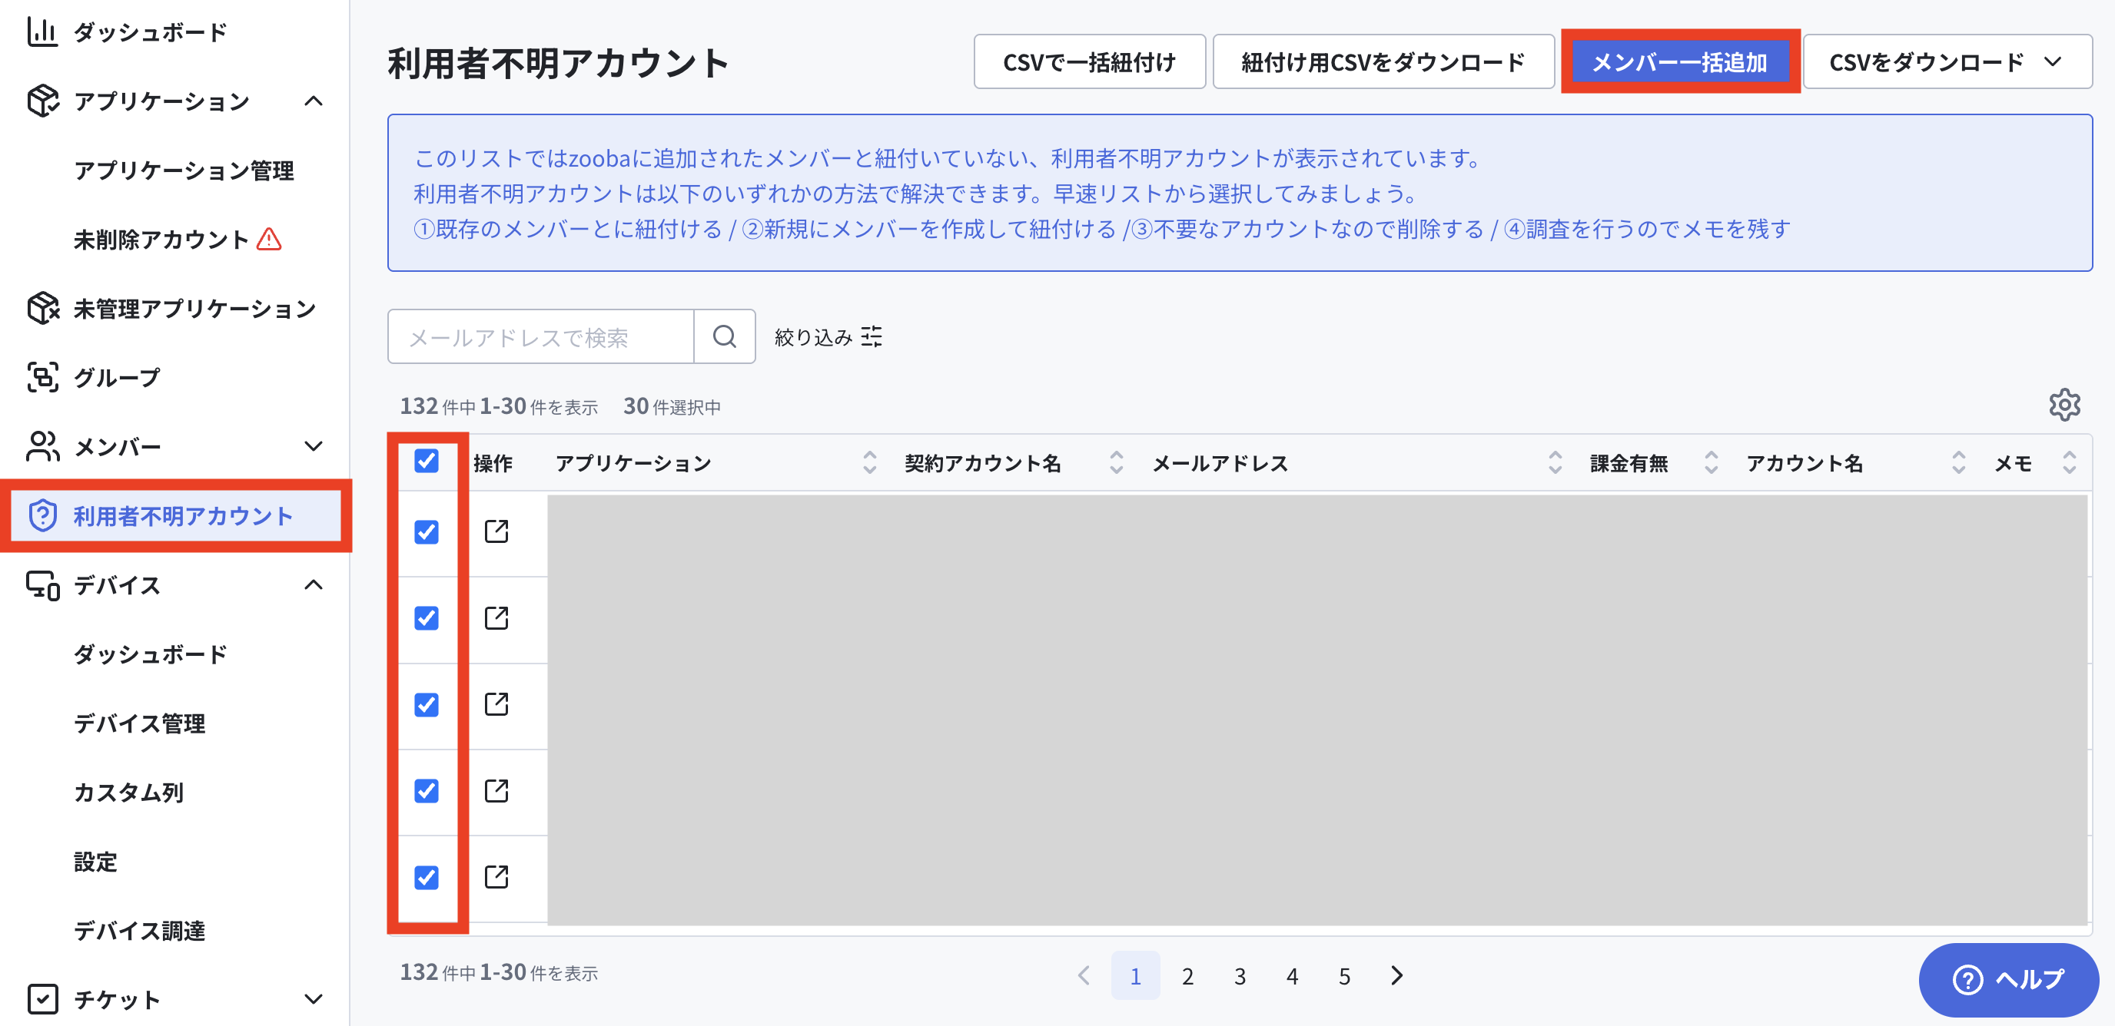2115x1026 pixels.
Task: Sort by 課金有無 column arrows
Action: point(1711,462)
